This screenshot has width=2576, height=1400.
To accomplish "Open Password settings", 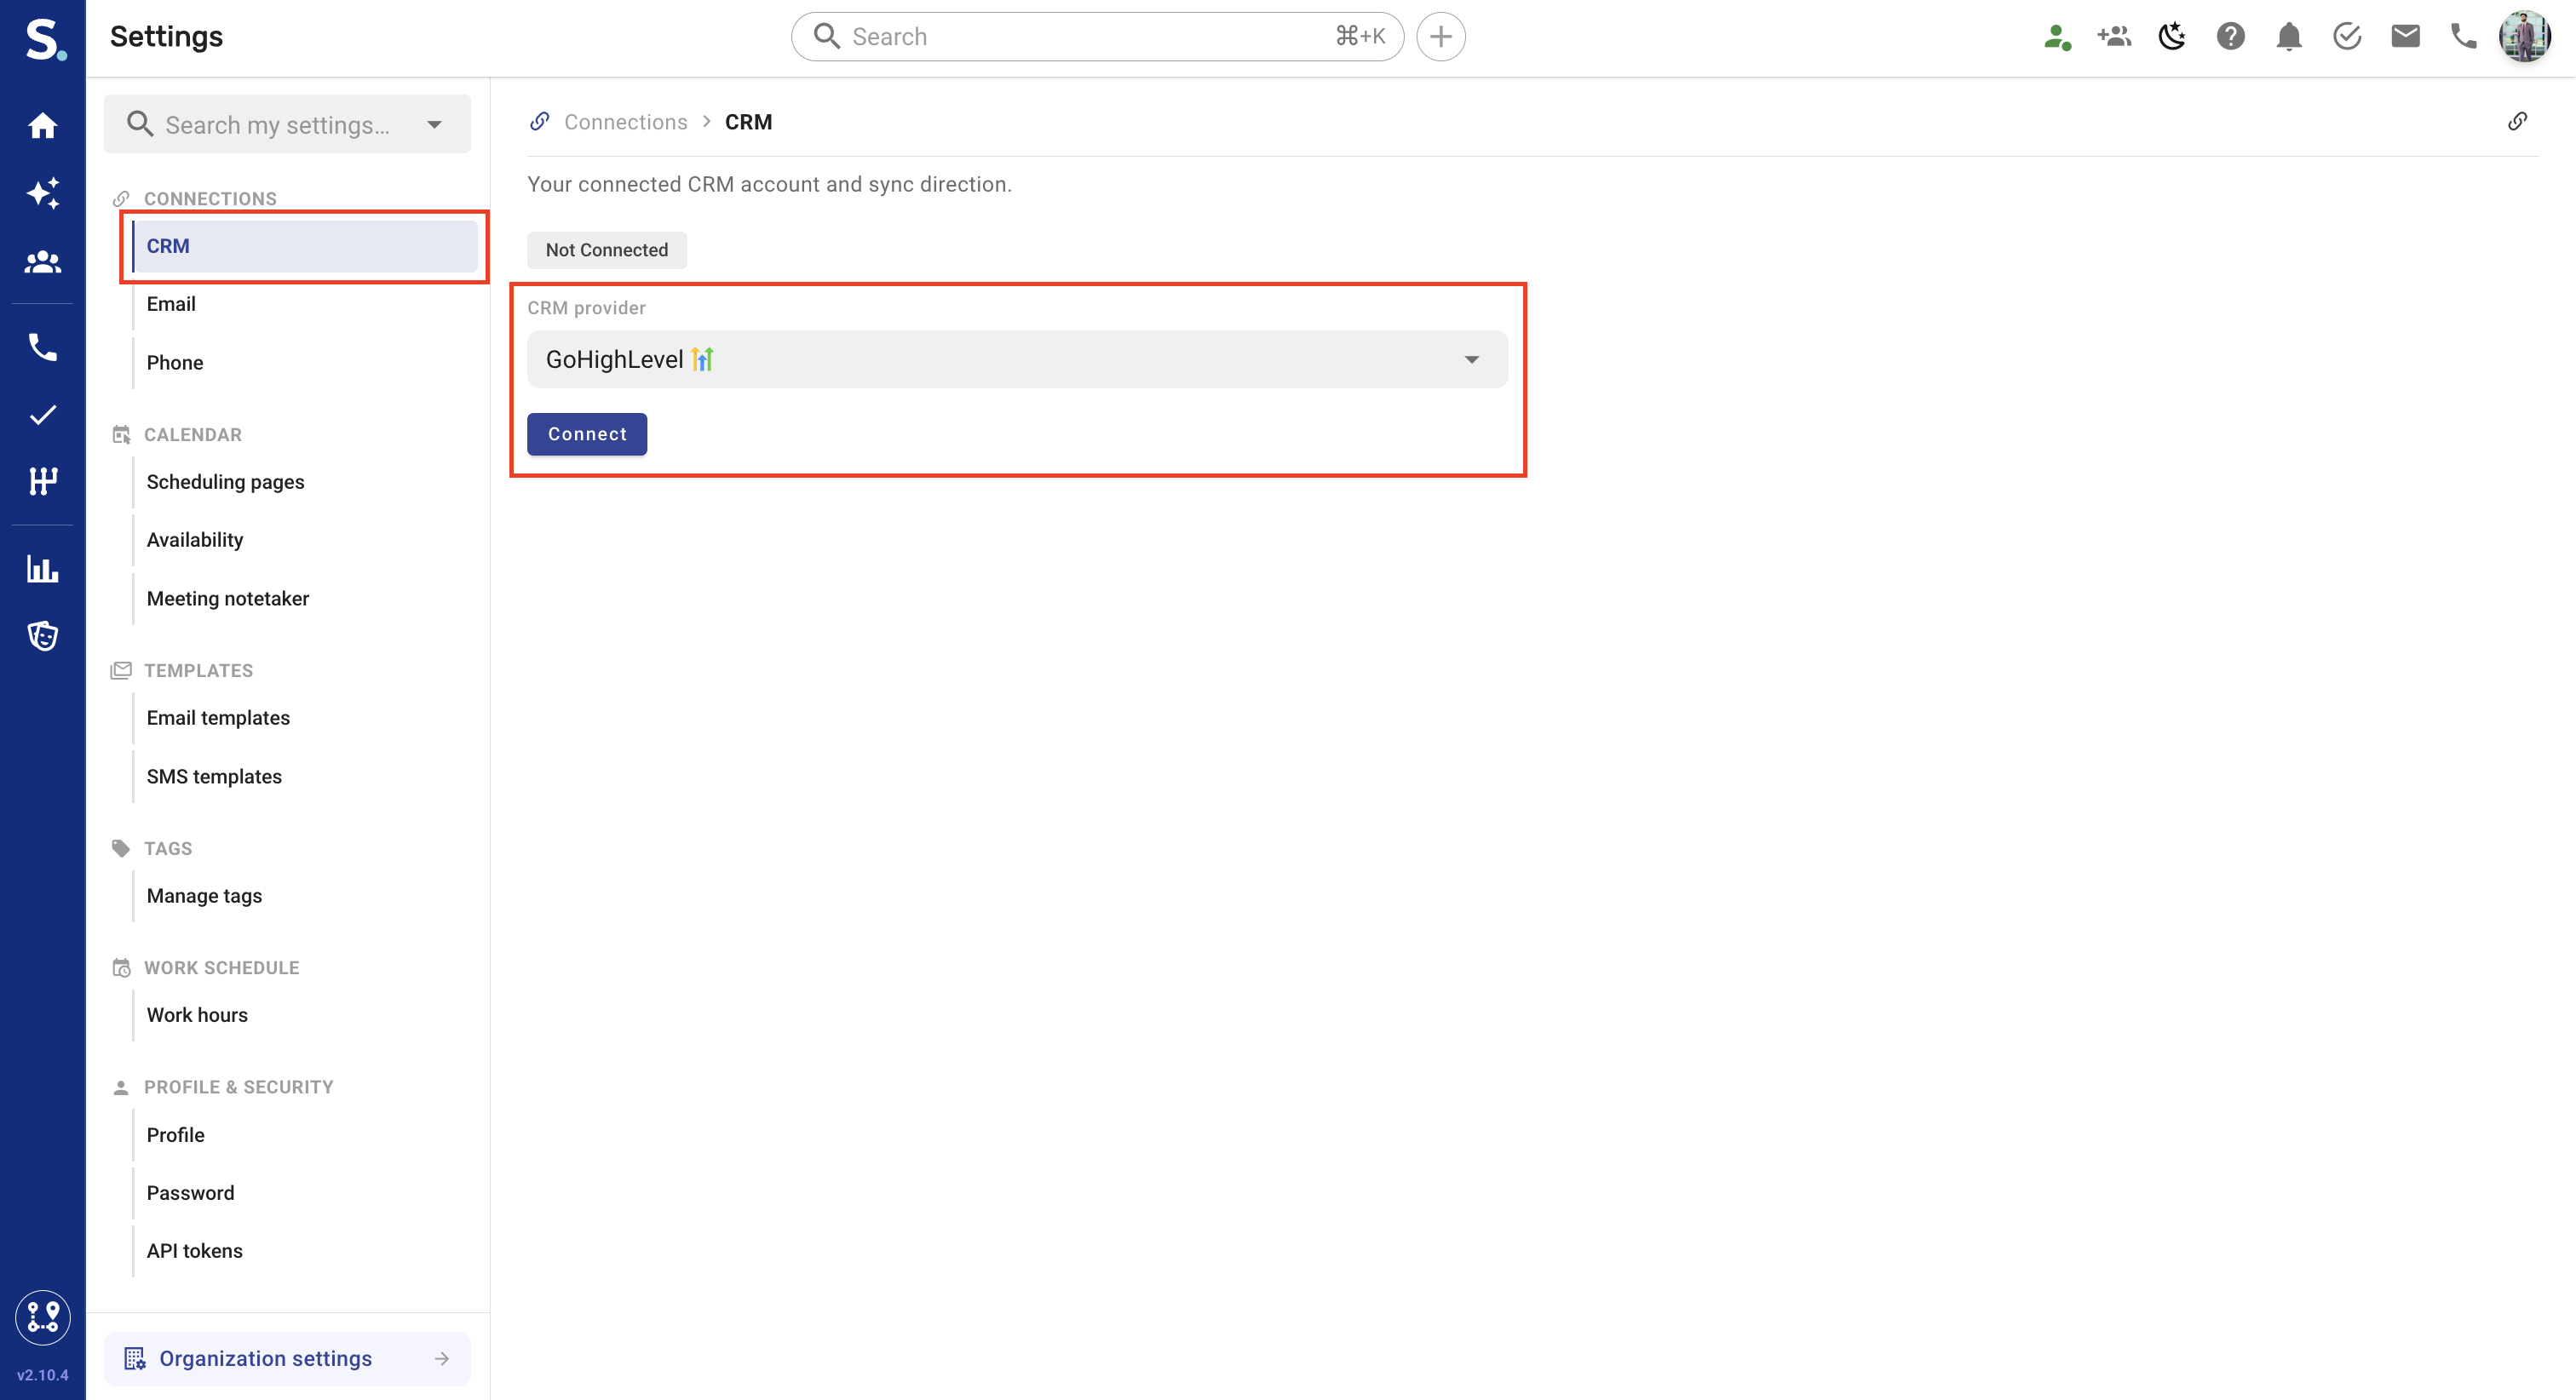I will click(x=305, y=1193).
